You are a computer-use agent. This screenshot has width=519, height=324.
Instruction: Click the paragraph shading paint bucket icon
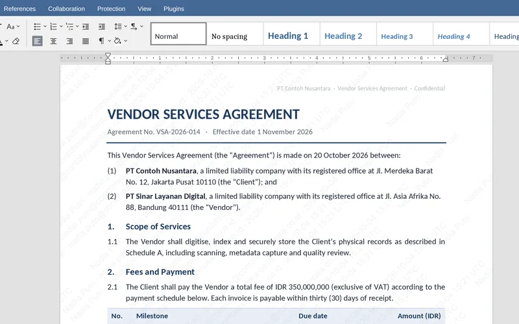pos(117,41)
